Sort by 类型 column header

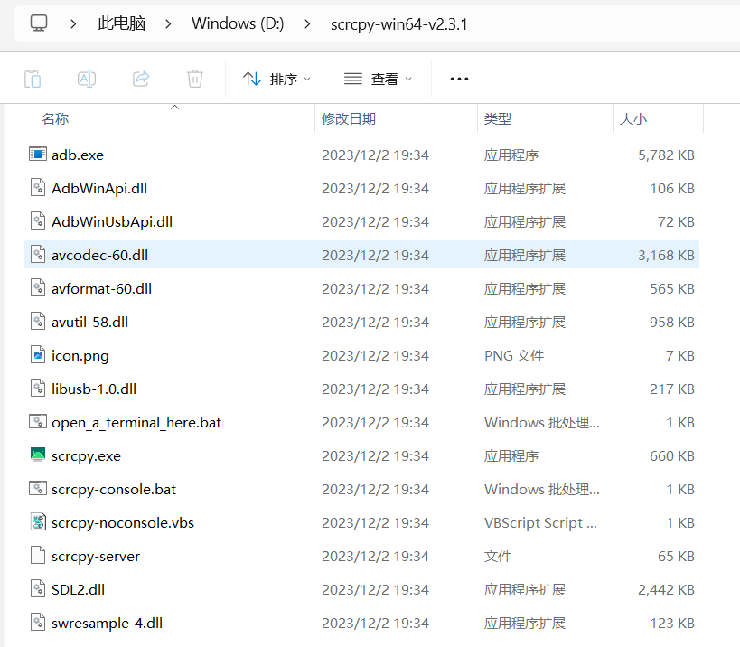point(498,119)
